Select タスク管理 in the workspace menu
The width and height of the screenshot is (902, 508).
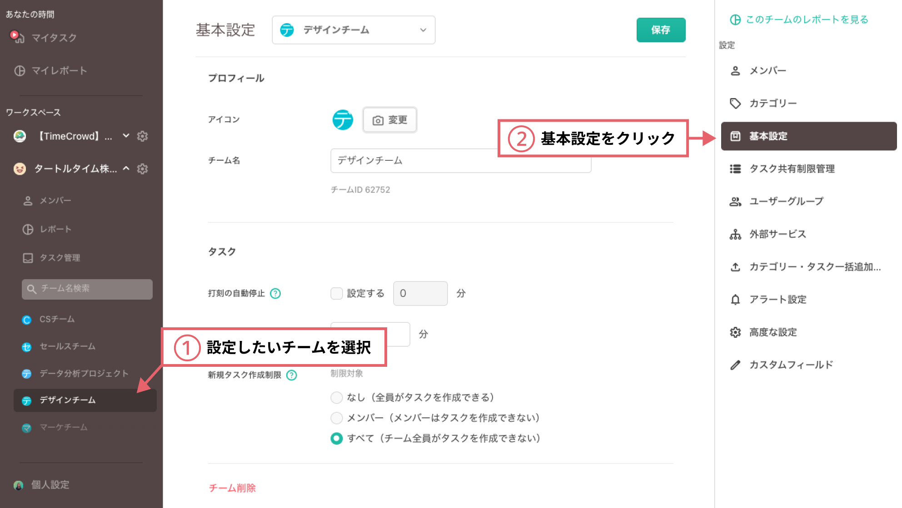[x=60, y=258]
